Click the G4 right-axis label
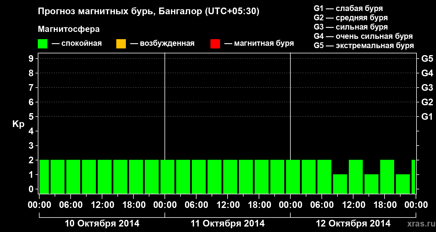 tap(427, 73)
